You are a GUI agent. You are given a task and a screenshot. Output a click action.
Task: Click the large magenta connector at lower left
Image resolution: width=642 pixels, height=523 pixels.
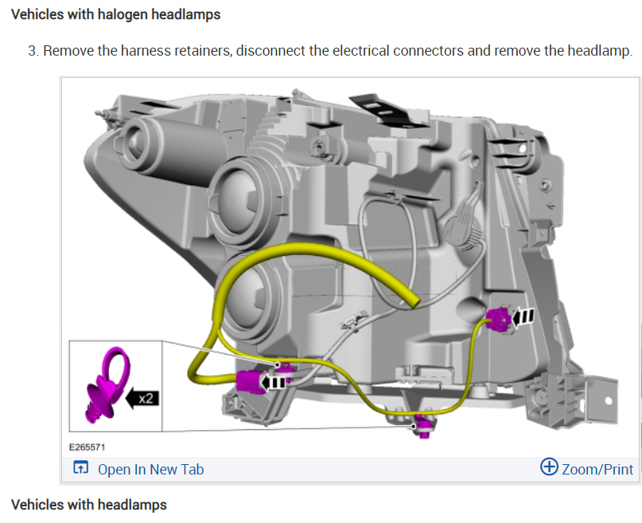click(x=251, y=382)
